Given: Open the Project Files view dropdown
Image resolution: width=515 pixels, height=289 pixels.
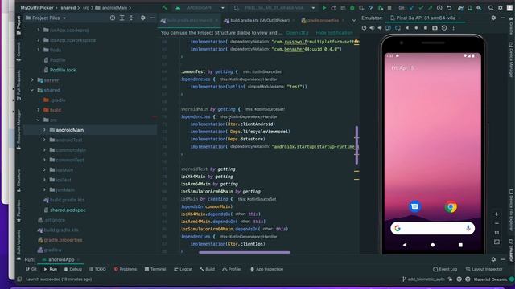Looking at the screenshot, I should [x=46, y=18].
